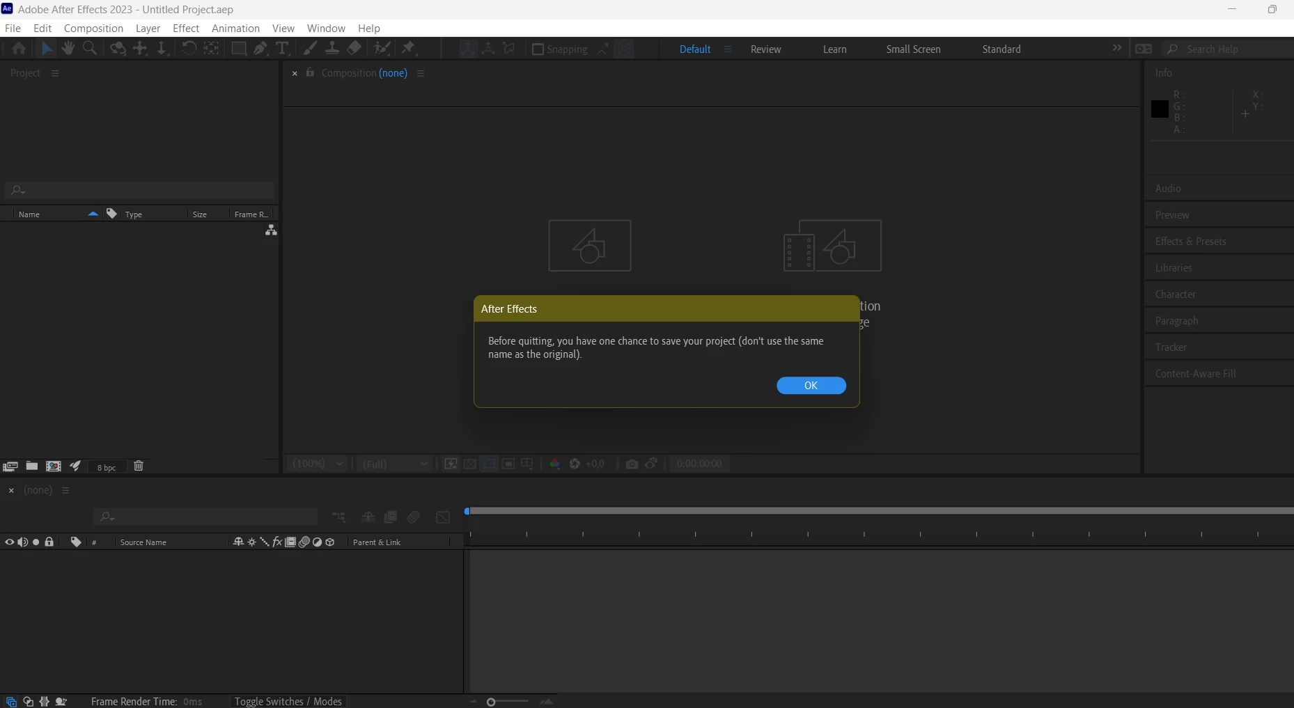
Task: Open the resolution (Full) dropdown
Action: tap(395, 464)
